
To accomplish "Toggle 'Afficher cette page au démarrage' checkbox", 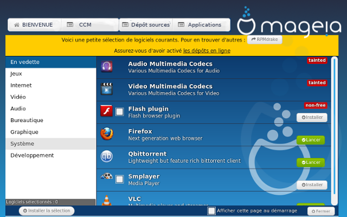I will pos(211,211).
